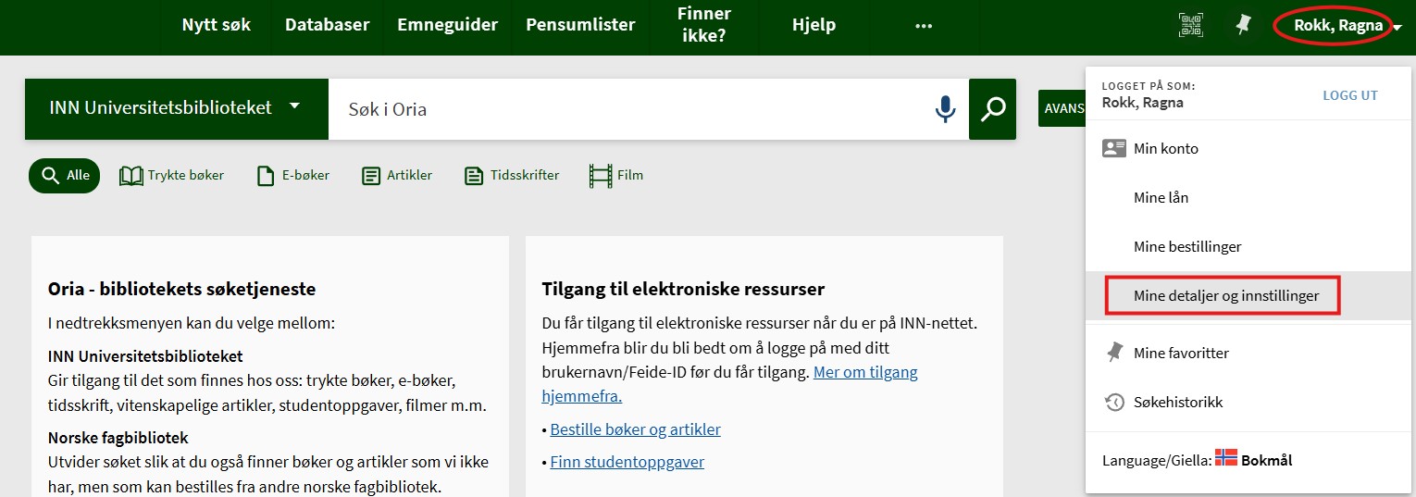Viewport: 1416px width, 497px height.
Task: Open Mine lån in user menu
Action: coord(1161,197)
